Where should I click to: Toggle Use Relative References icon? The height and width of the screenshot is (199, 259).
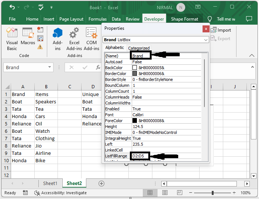click(x=40, y=38)
